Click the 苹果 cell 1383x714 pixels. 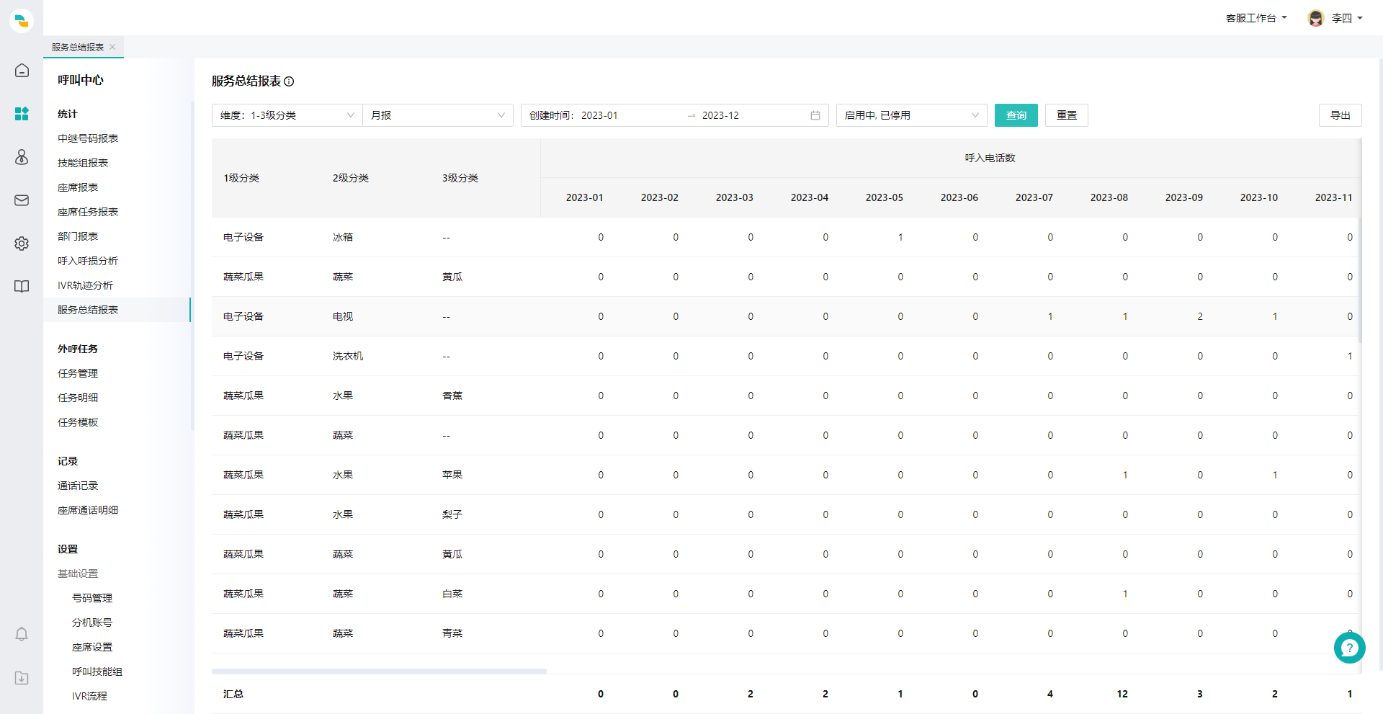(452, 475)
